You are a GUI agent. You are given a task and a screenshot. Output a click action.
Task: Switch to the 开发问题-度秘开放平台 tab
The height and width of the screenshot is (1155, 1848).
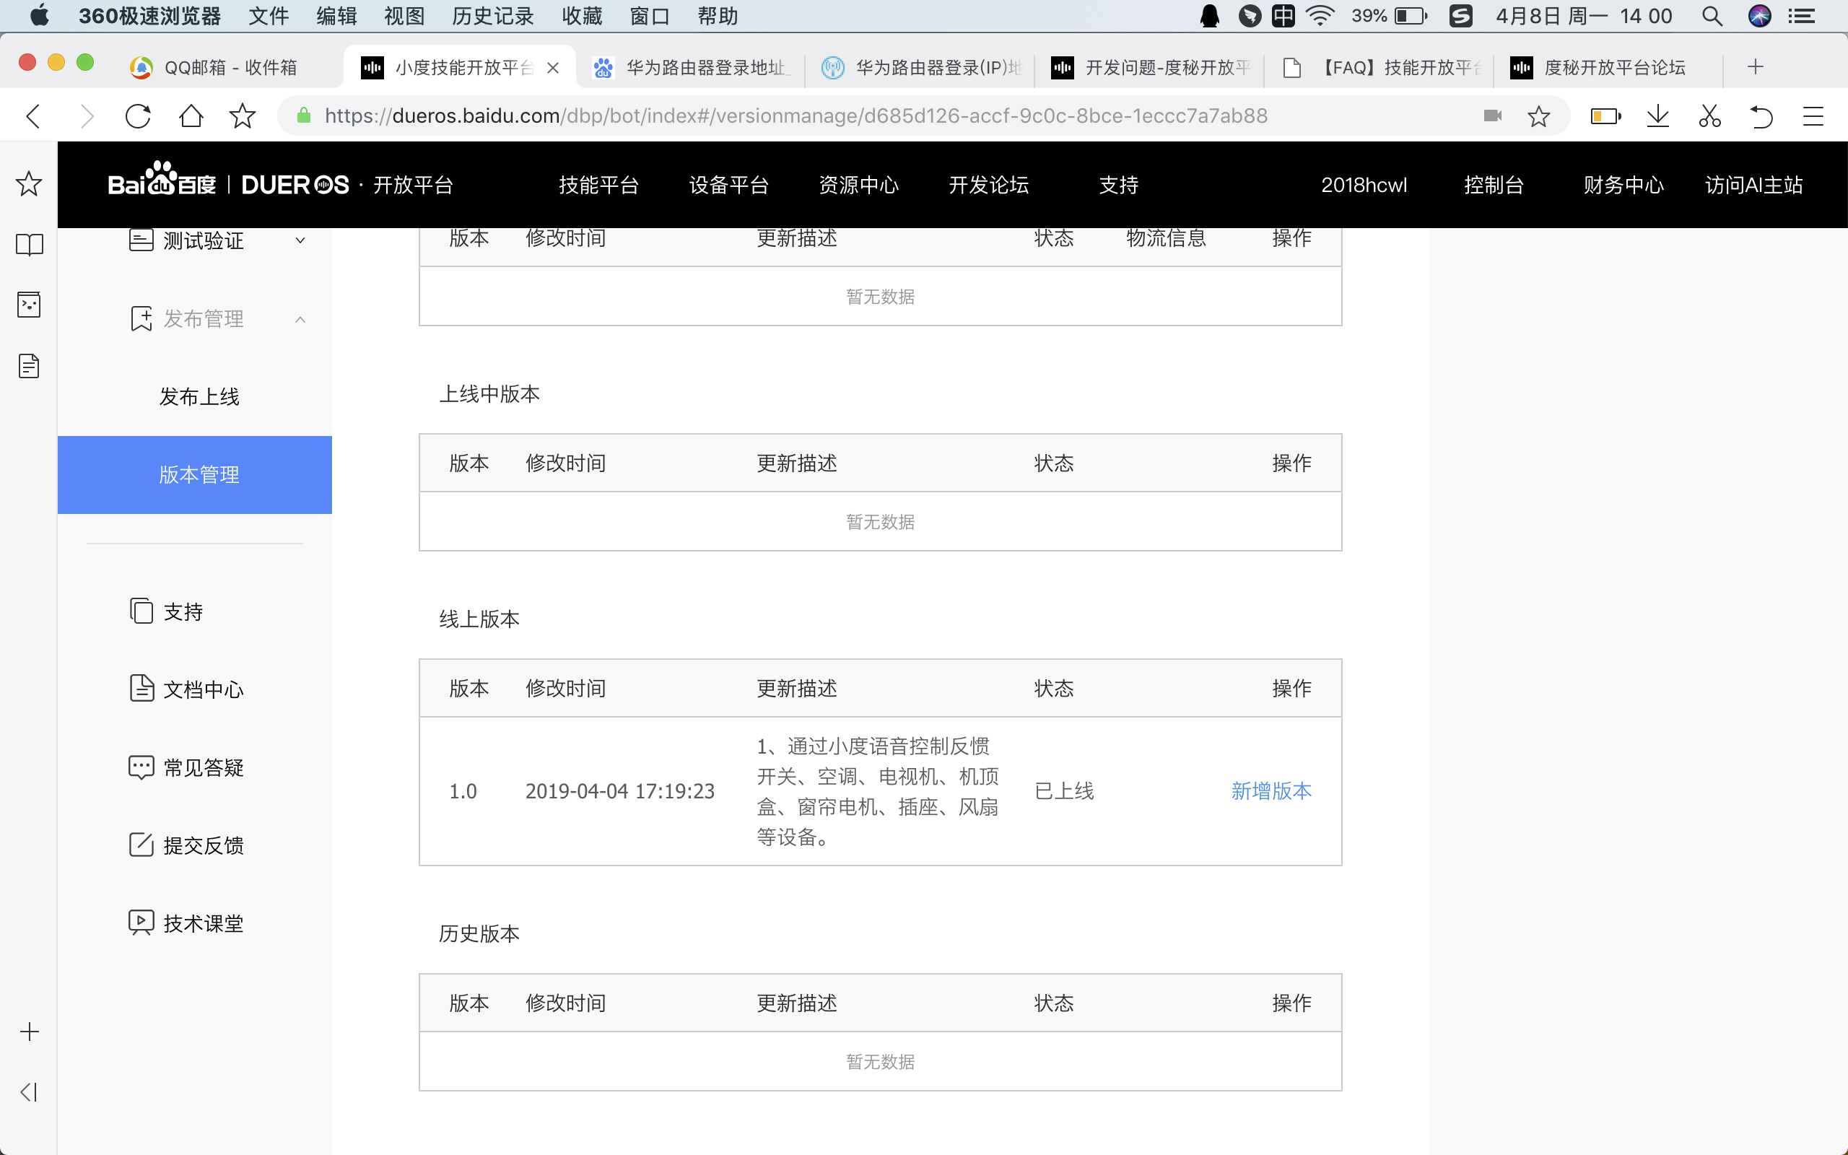point(1150,68)
